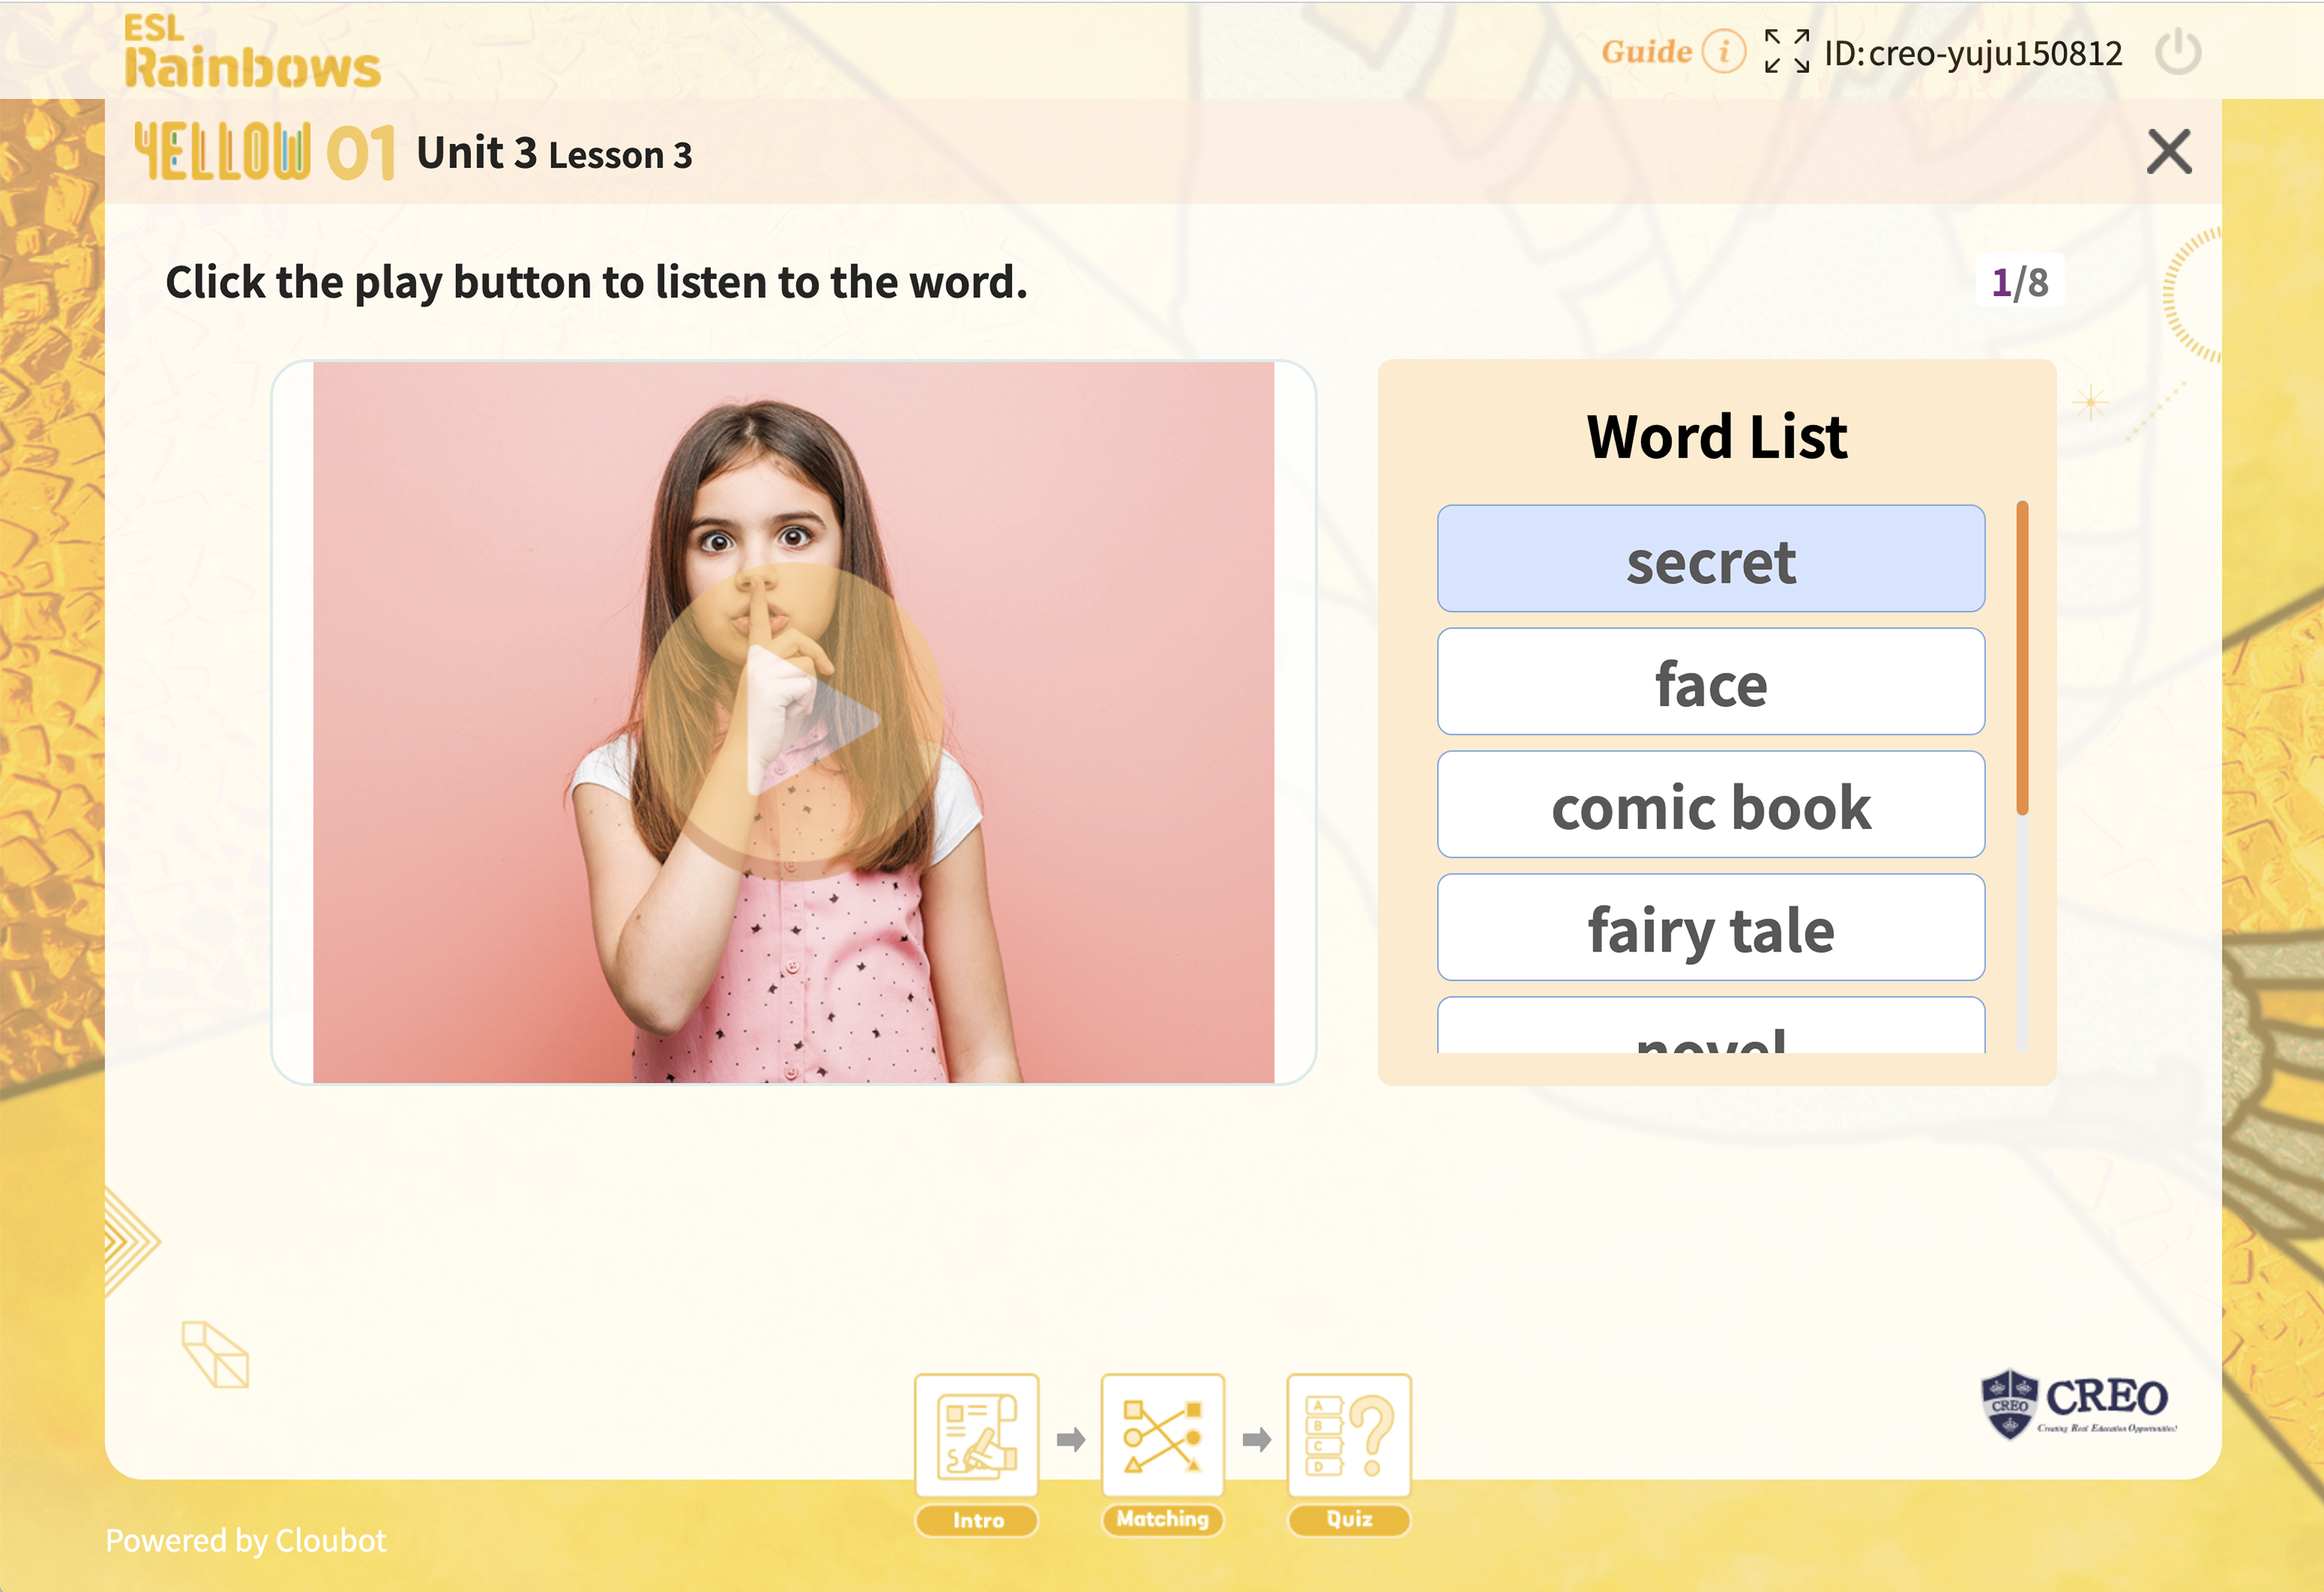The width and height of the screenshot is (2324, 1592).
Task: Open the Intro activity icon
Action: (x=976, y=1437)
